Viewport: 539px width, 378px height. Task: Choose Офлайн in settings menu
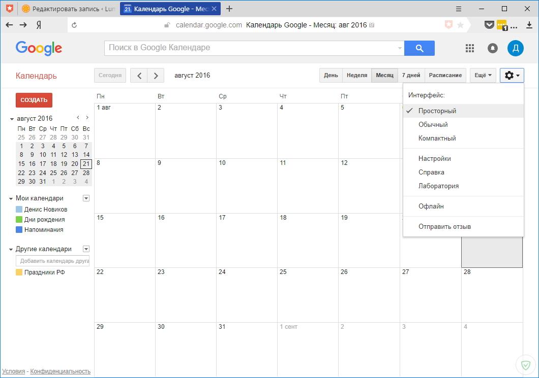tap(463, 206)
